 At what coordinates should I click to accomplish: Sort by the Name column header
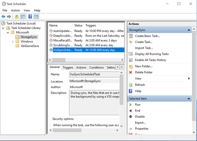click(61, 26)
